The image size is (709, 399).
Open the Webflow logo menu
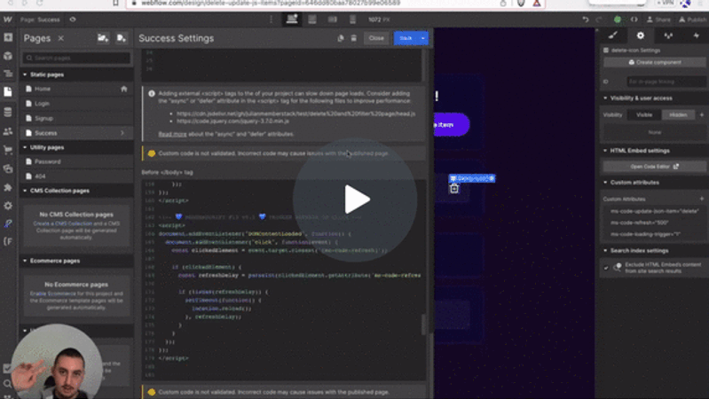[x=8, y=20]
